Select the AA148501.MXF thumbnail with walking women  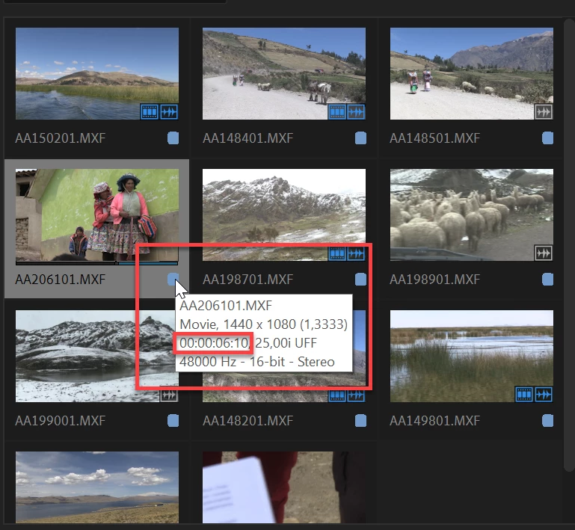point(472,73)
